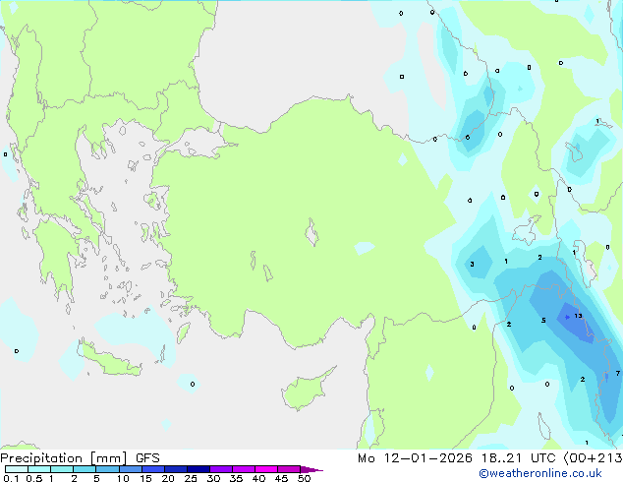This screenshot has width=623, height=482.
Task: Click the lightest 0.1–0.5 mm legend swatch
Action: pyautogui.click(x=17, y=469)
